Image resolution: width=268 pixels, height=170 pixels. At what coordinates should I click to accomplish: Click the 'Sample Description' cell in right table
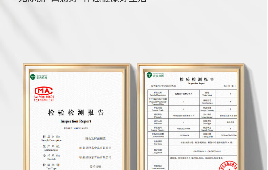click(158, 94)
